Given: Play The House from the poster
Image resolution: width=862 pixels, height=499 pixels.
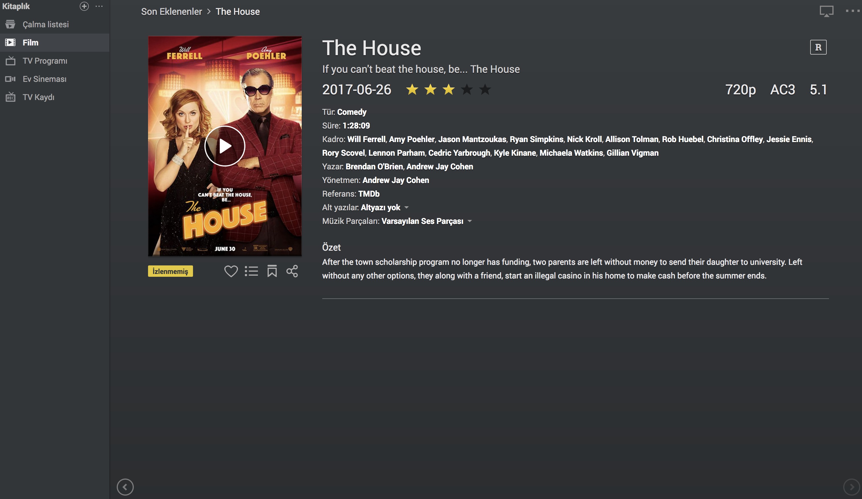Looking at the screenshot, I should [225, 146].
